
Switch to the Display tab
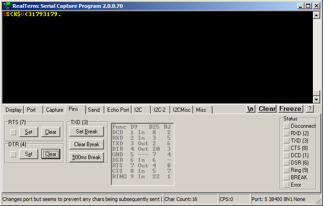(x=13, y=110)
